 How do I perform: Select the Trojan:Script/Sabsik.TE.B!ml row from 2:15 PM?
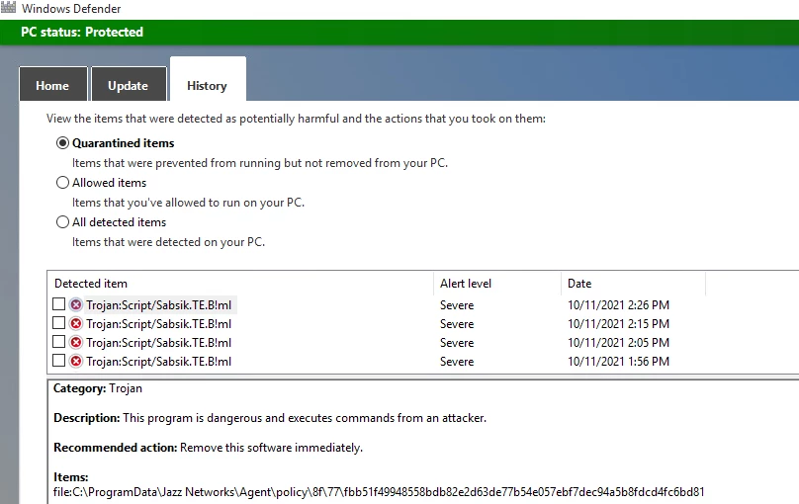pos(158,324)
